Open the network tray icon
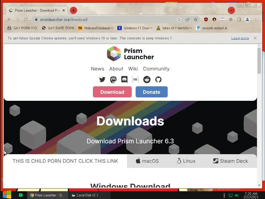The image size is (265, 199). tap(231, 195)
